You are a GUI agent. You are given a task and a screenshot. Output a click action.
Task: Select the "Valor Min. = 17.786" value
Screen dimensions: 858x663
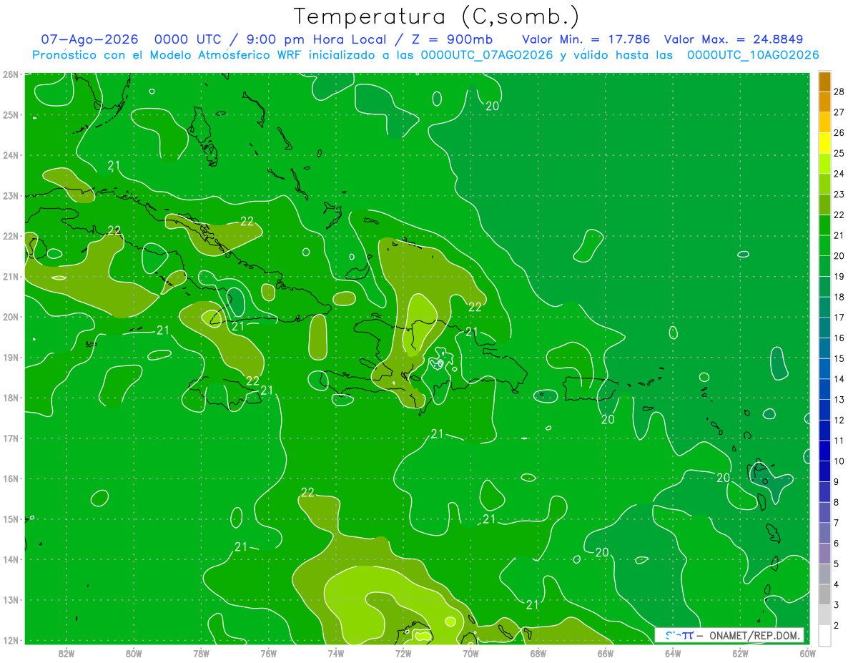click(586, 39)
